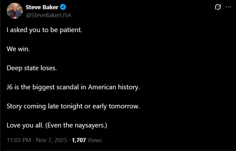Open Steve Baker's profile avatar

click(x=15, y=11)
